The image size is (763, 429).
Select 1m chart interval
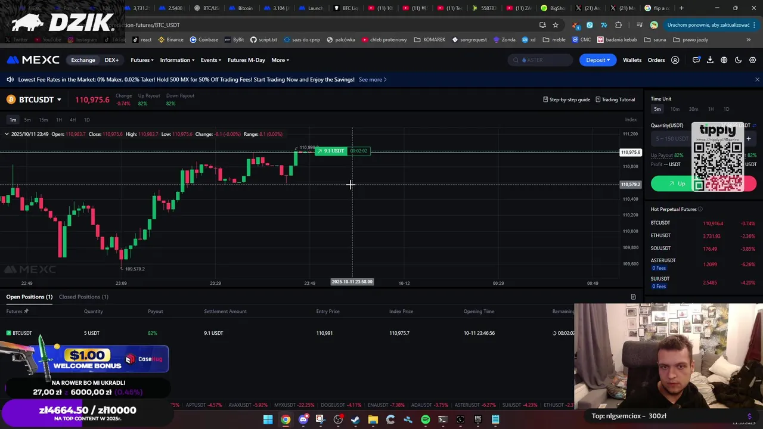pyautogui.click(x=13, y=120)
